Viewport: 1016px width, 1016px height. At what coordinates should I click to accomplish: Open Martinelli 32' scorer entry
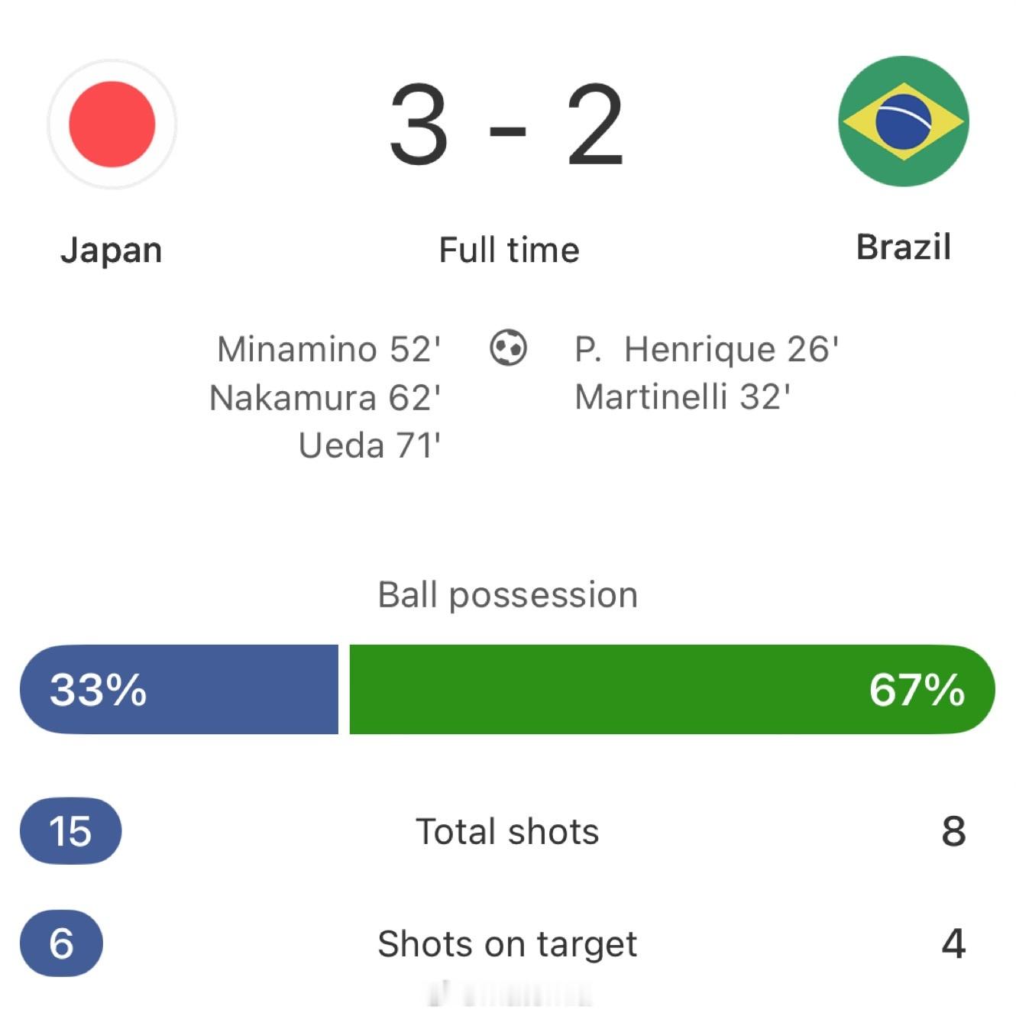(x=685, y=396)
